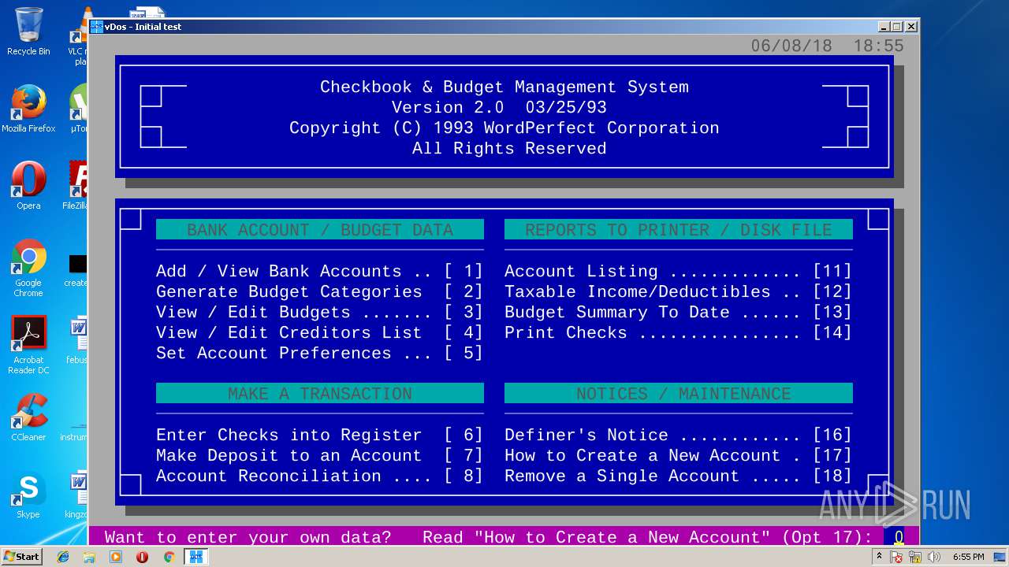The height and width of the screenshot is (567, 1009).
Task: Click the 6:55 PM taskbar clock
Action: click(x=969, y=557)
